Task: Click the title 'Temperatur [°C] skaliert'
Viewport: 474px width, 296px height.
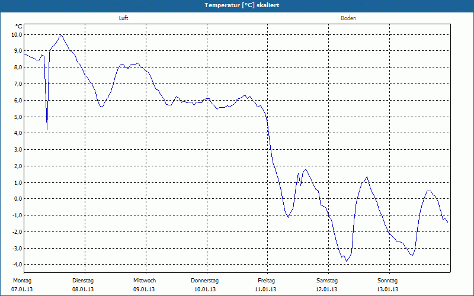Action: pos(242,5)
